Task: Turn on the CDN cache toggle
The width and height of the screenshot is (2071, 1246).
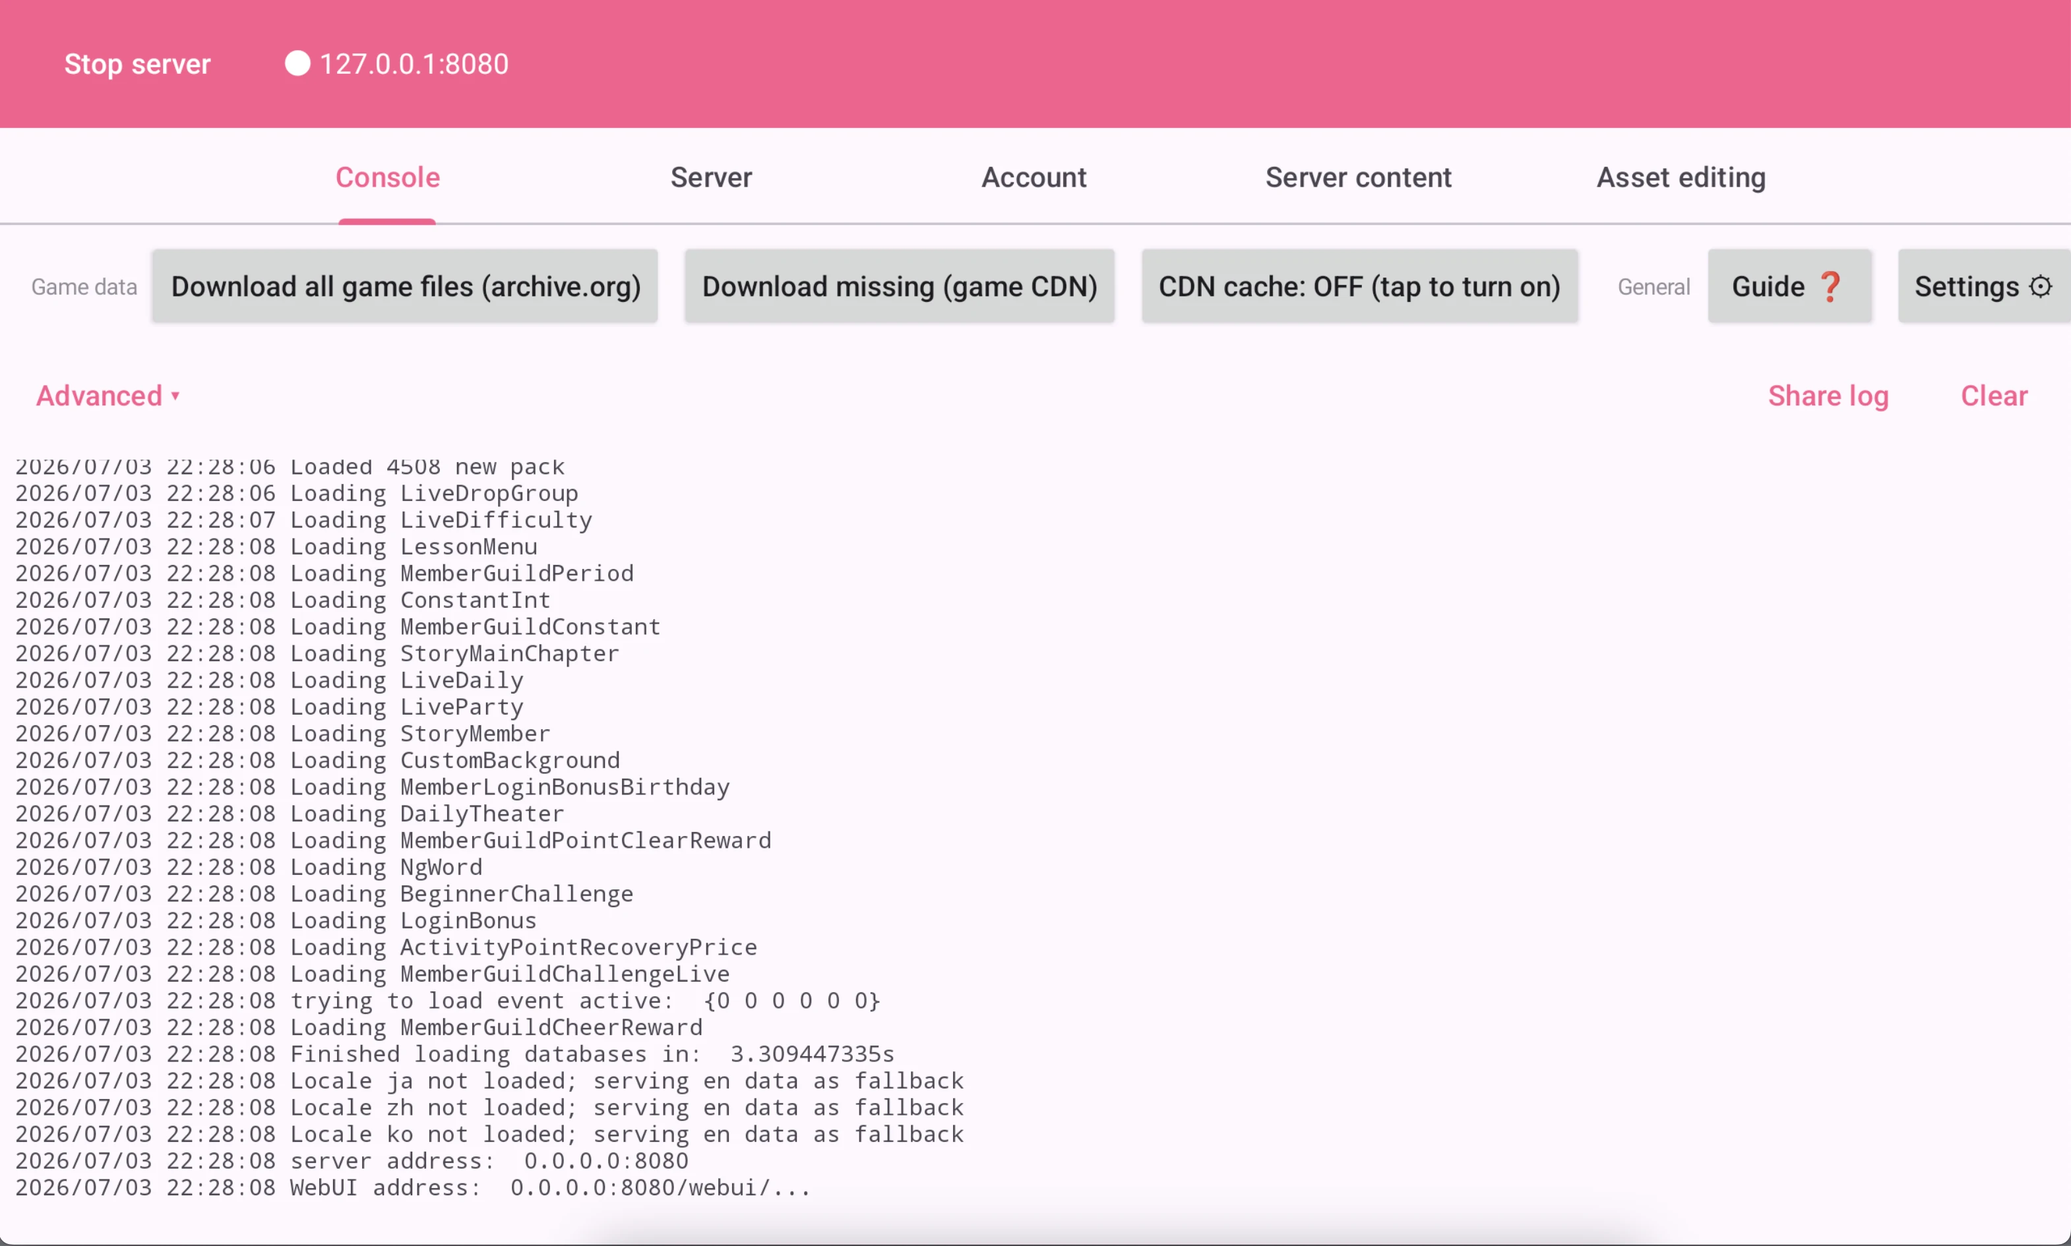Action: tap(1360, 286)
